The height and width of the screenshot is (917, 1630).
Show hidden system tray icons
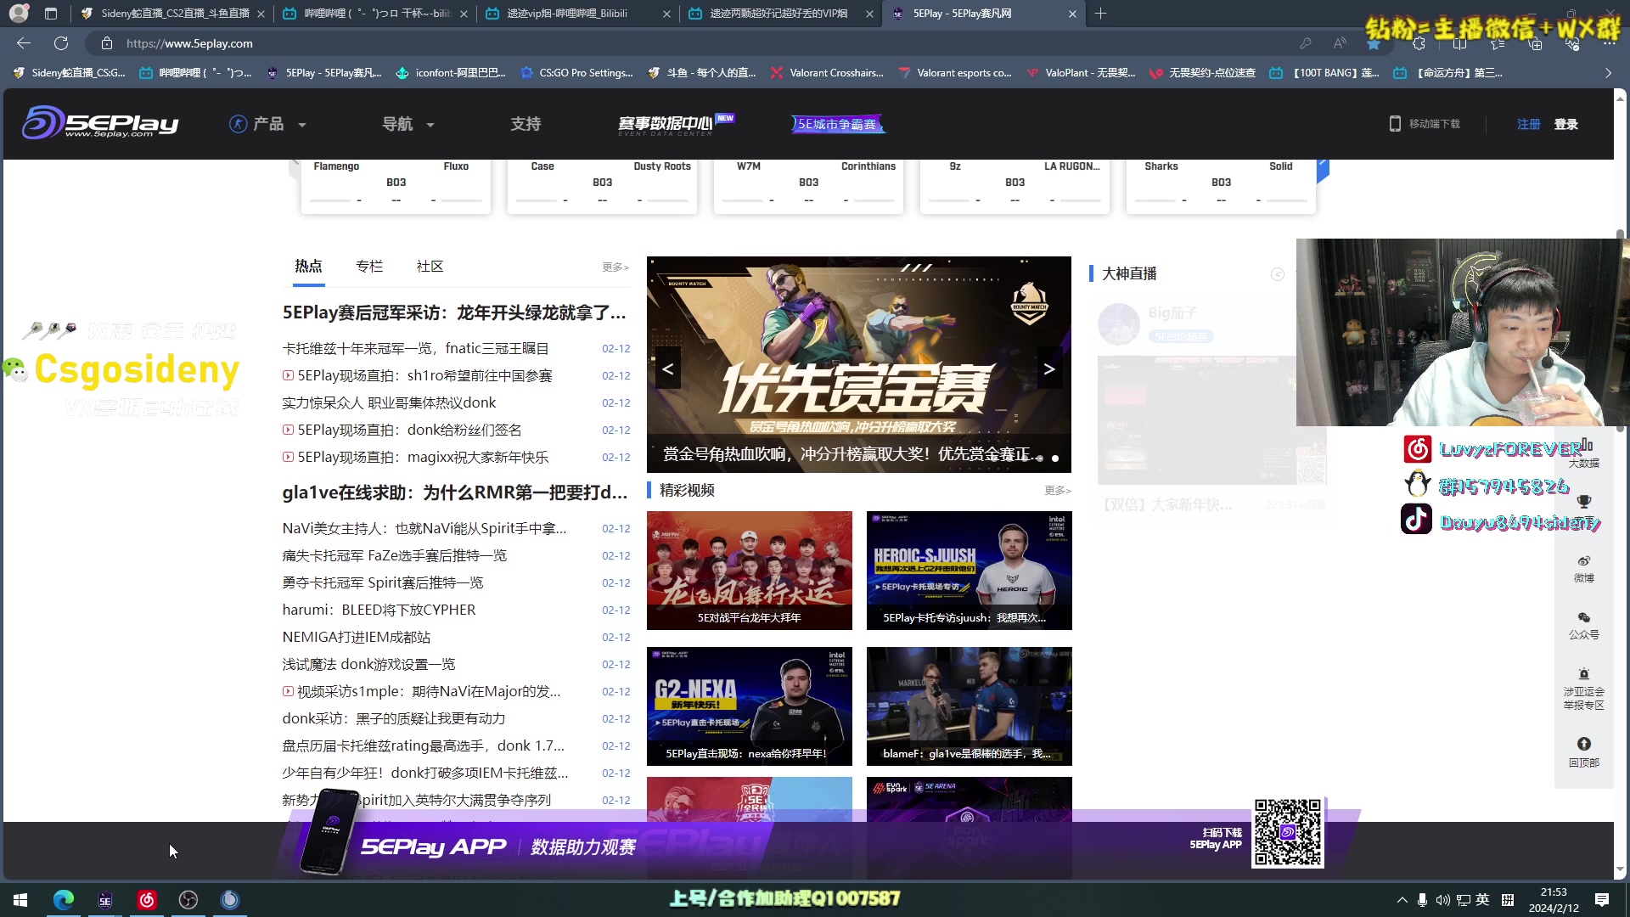(x=1402, y=900)
